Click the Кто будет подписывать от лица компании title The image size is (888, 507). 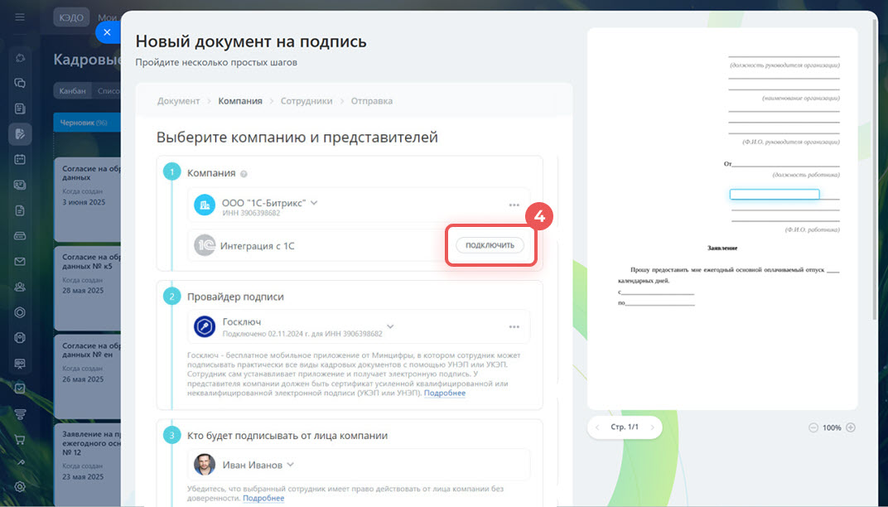pos(287,436)
